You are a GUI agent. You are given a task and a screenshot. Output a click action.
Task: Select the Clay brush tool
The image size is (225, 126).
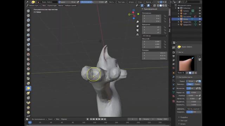coord(28,20)
